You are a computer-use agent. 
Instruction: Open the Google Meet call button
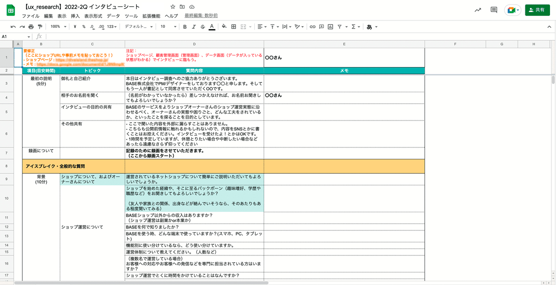point(513,10)
